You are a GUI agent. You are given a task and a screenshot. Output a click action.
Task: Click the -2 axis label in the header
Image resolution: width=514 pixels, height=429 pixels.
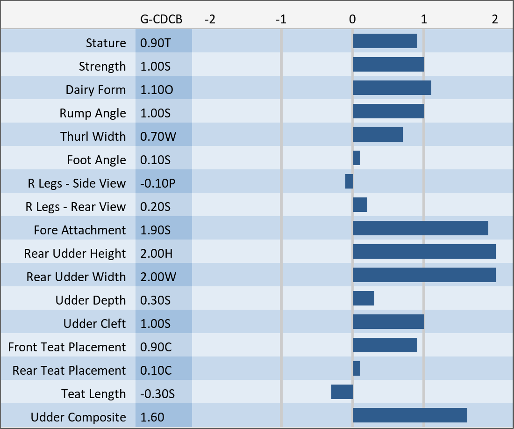210,19
